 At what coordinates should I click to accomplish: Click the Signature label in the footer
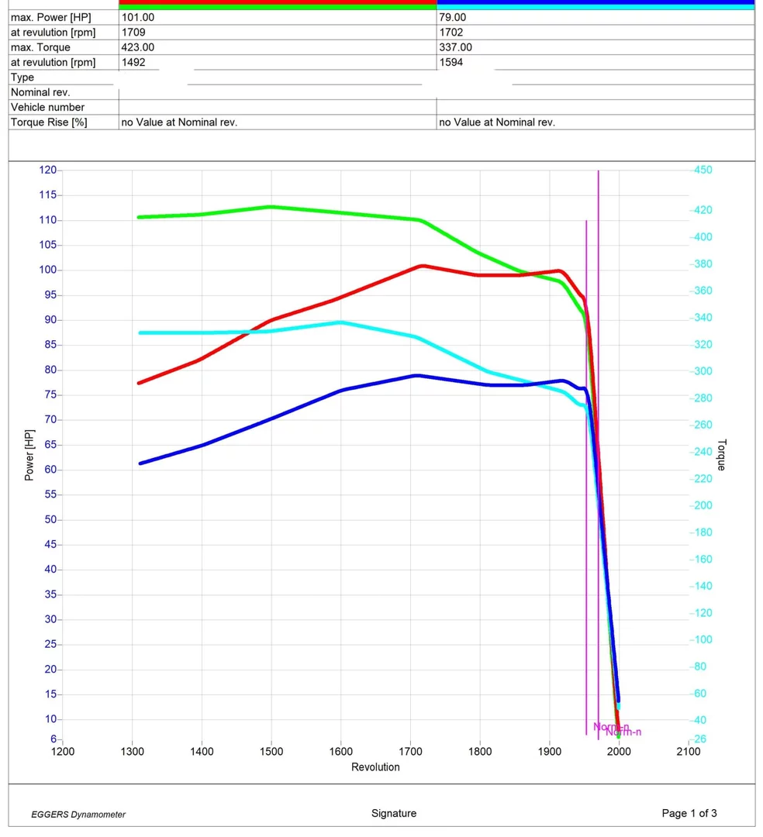(x=394, y=814)
